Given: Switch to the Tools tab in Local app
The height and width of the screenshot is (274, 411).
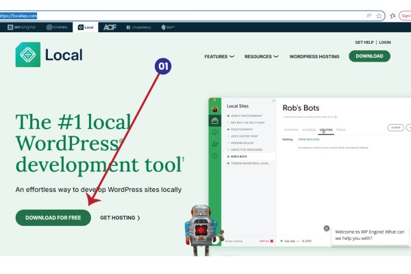Looking at the screenshot, I should (340, 129).
